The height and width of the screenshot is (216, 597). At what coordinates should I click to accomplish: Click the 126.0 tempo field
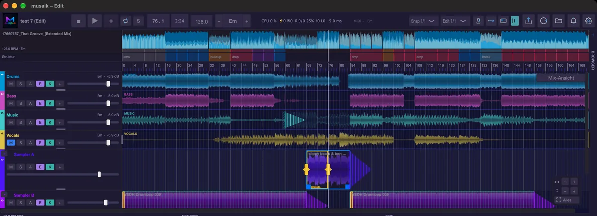[201, 22]
